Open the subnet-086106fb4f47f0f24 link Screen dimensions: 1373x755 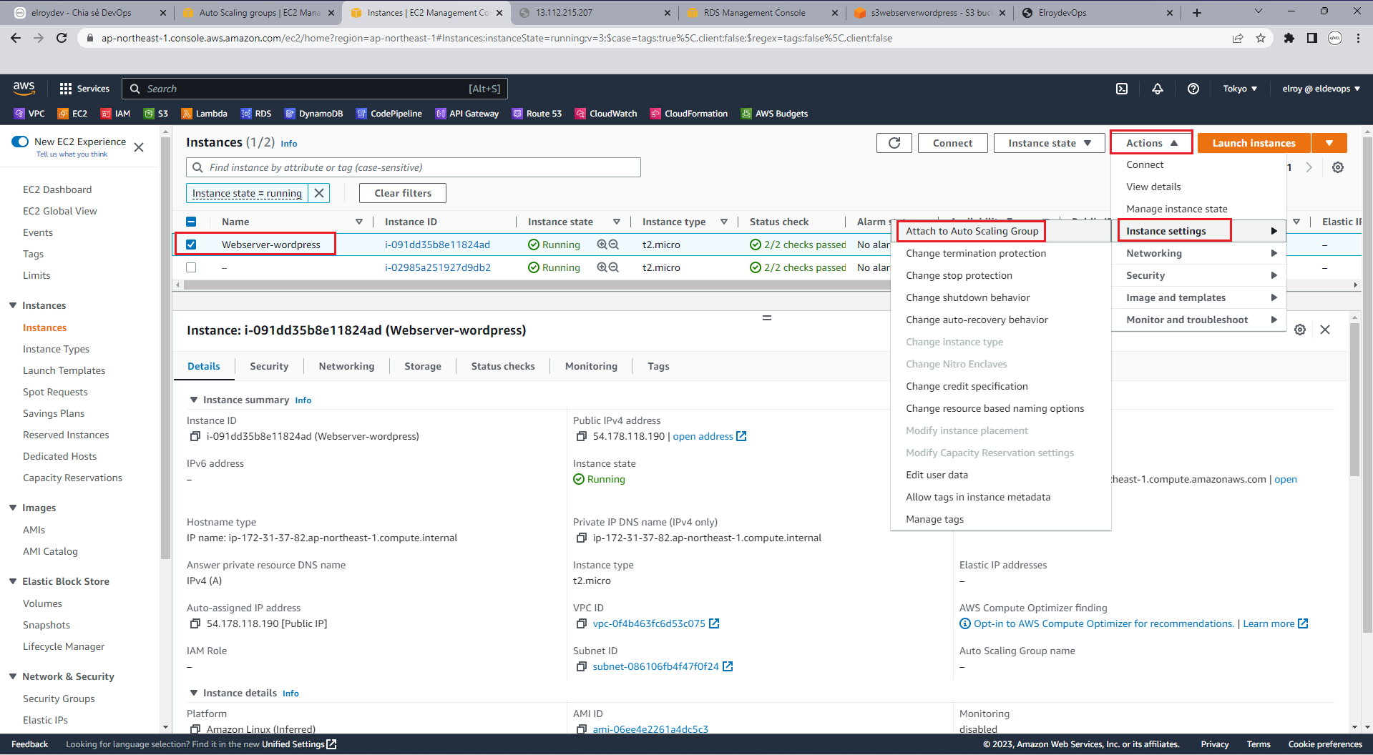pyautogui.click(x=655, y=666)
